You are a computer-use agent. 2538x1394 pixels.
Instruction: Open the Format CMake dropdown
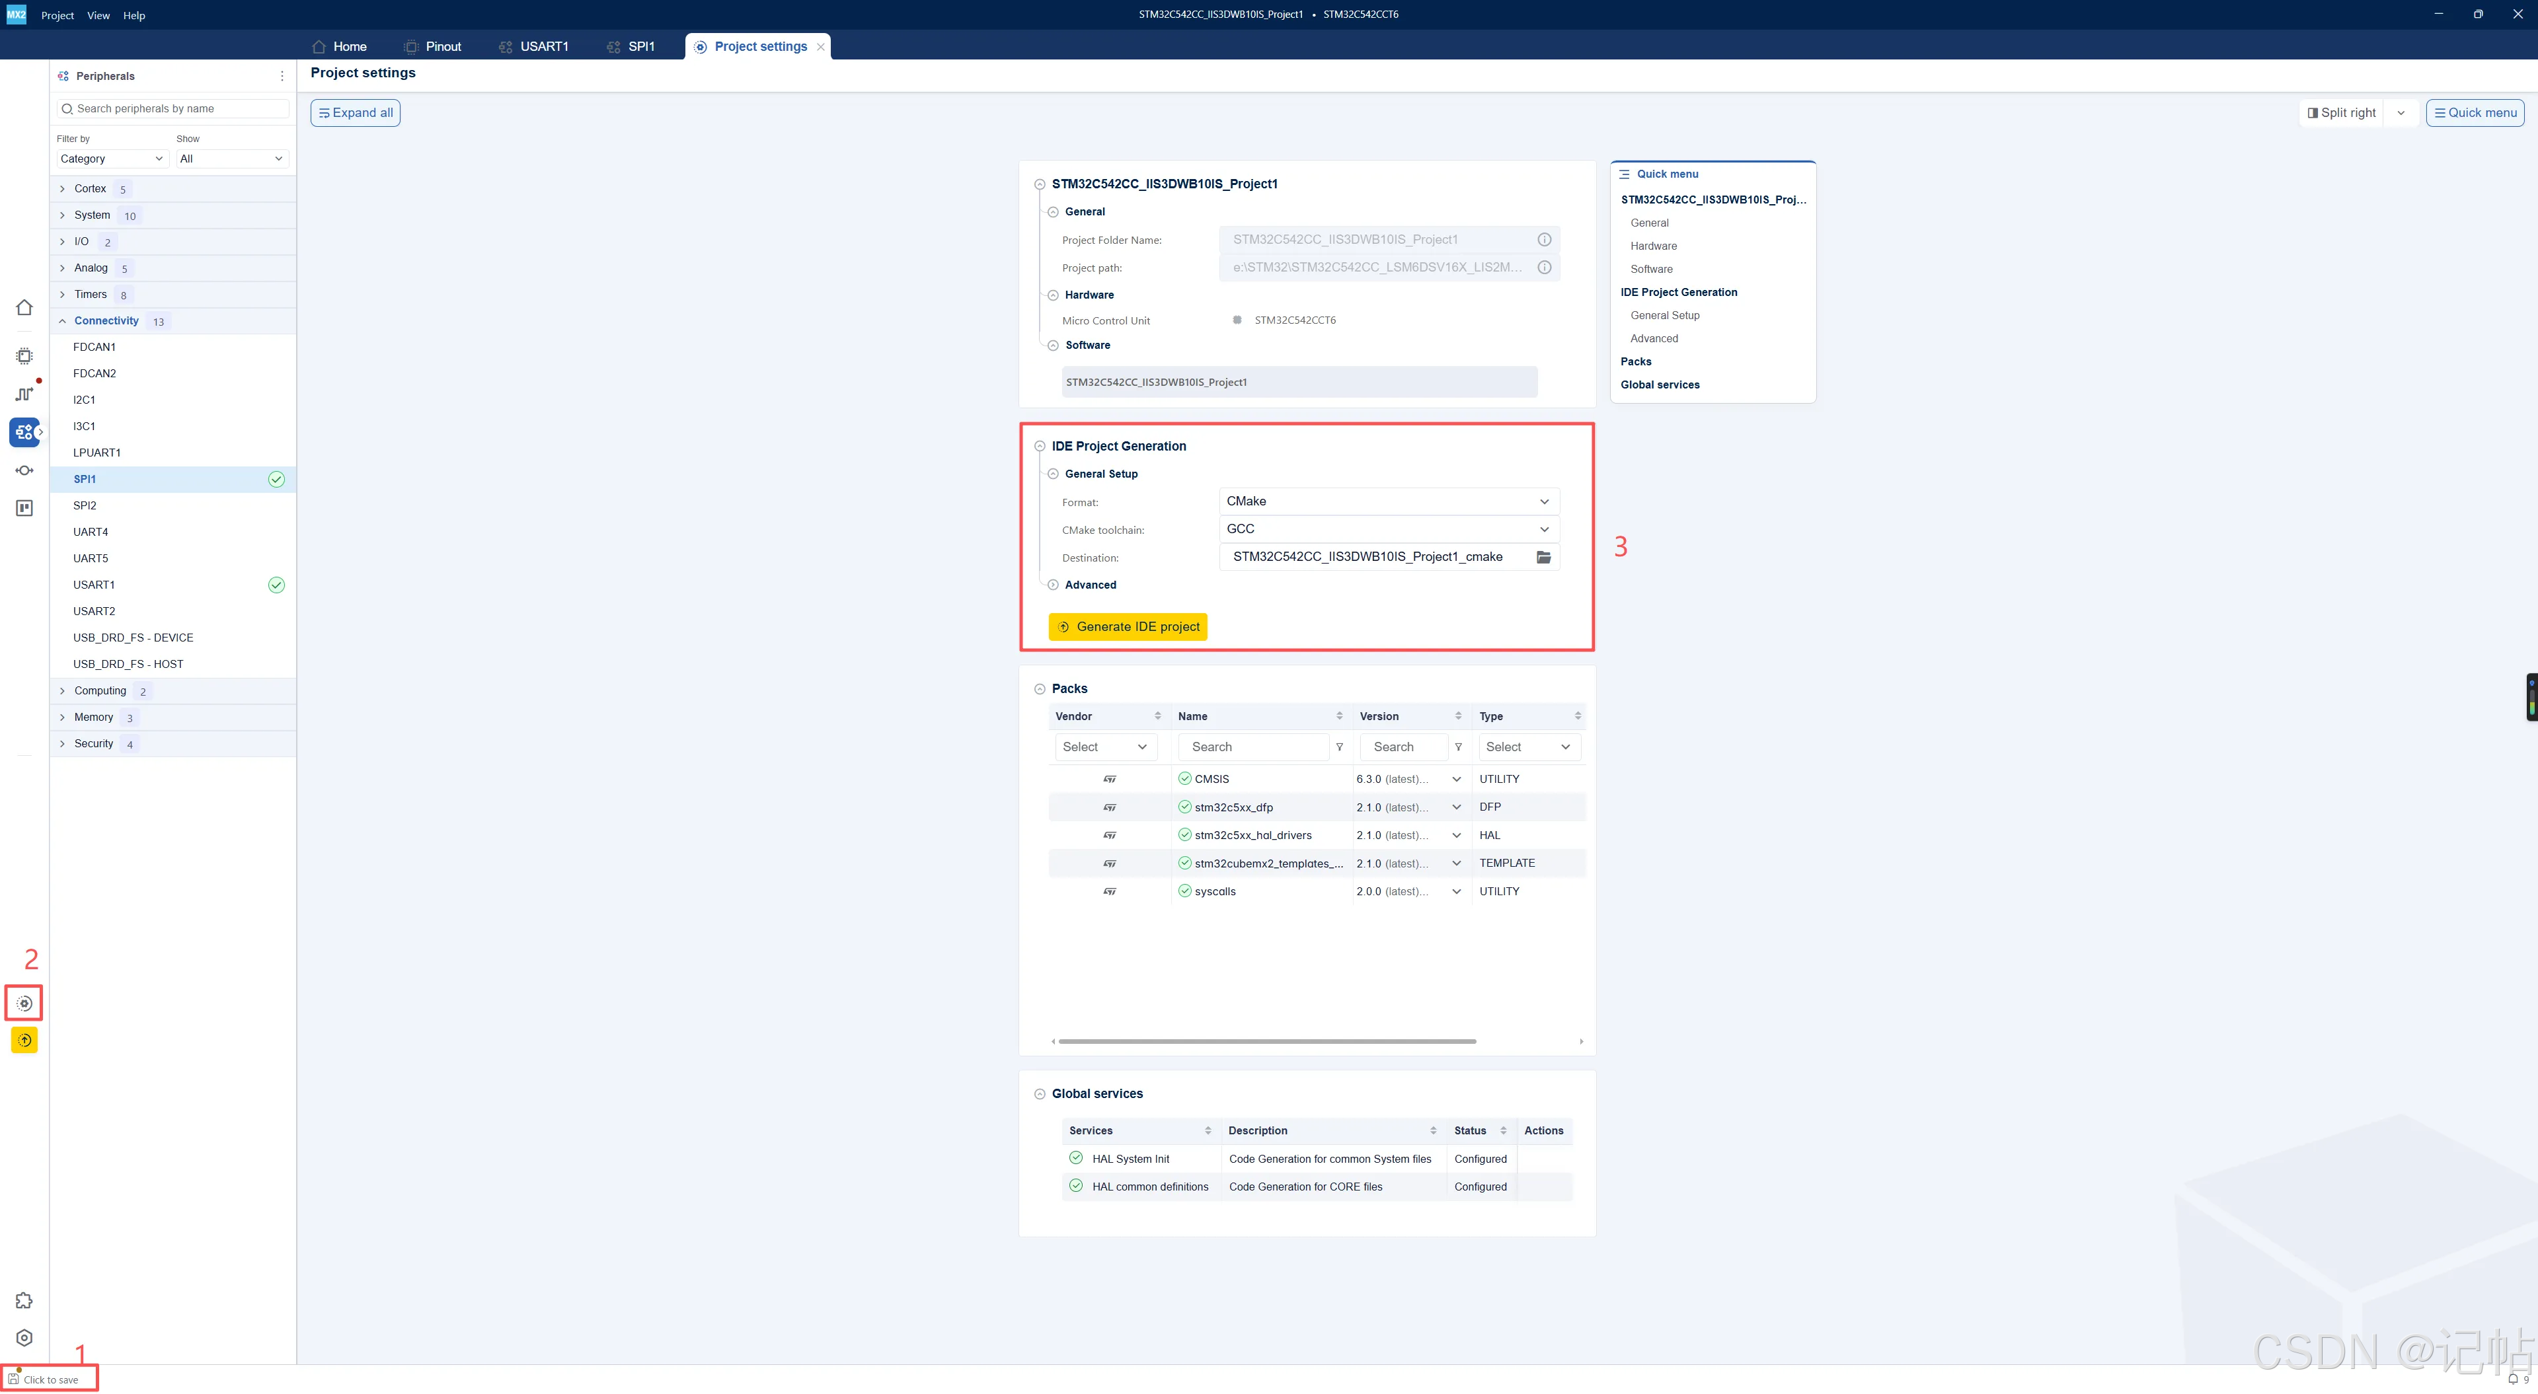coord(1389,501)
